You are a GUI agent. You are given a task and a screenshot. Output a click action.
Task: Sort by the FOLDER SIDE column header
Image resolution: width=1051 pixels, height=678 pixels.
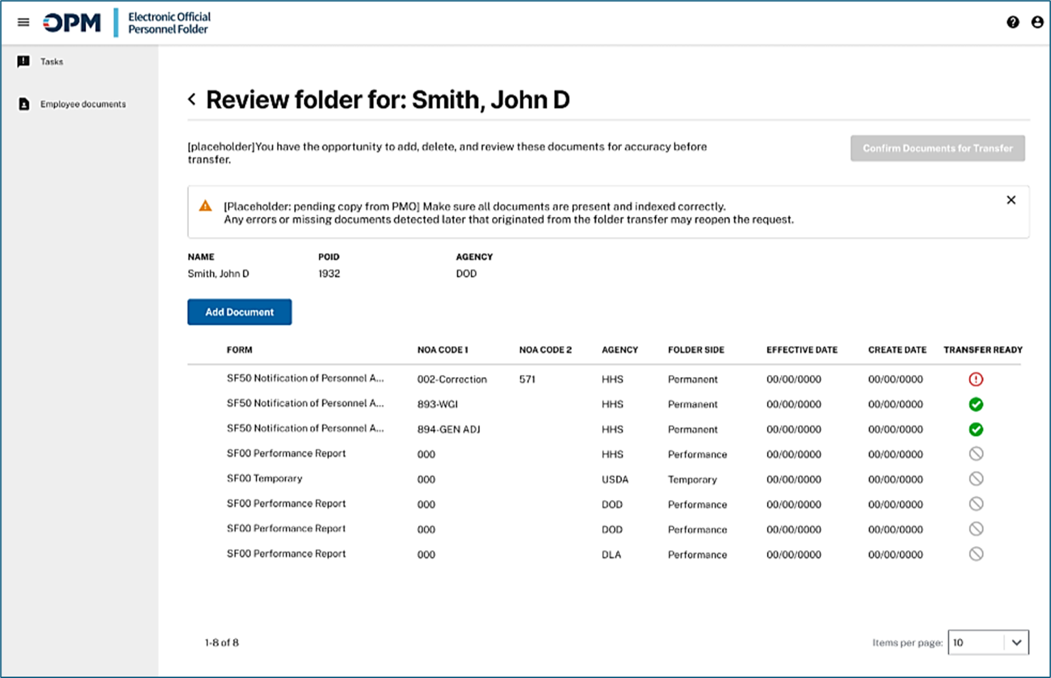pos(696,350)
